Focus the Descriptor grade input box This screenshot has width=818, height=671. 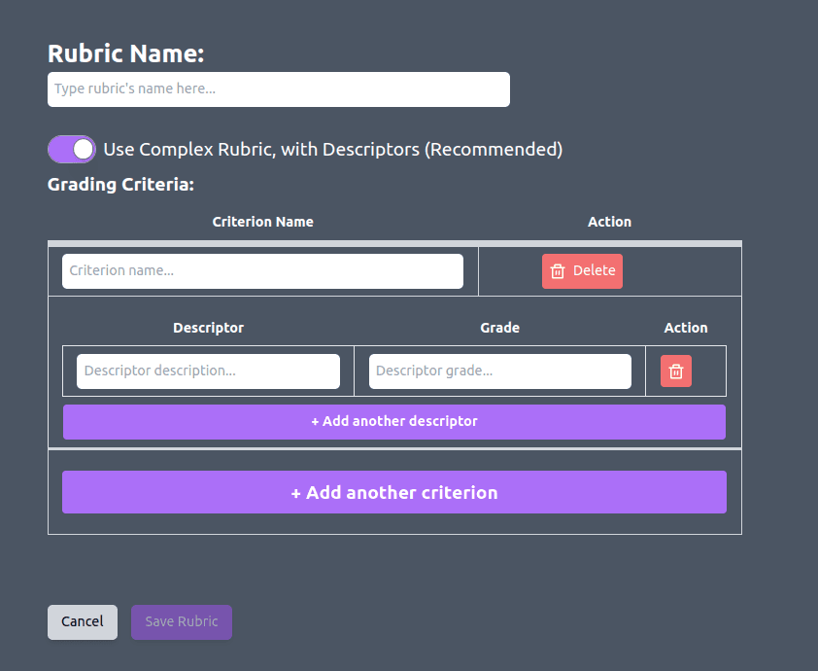[x=499, y=371]
